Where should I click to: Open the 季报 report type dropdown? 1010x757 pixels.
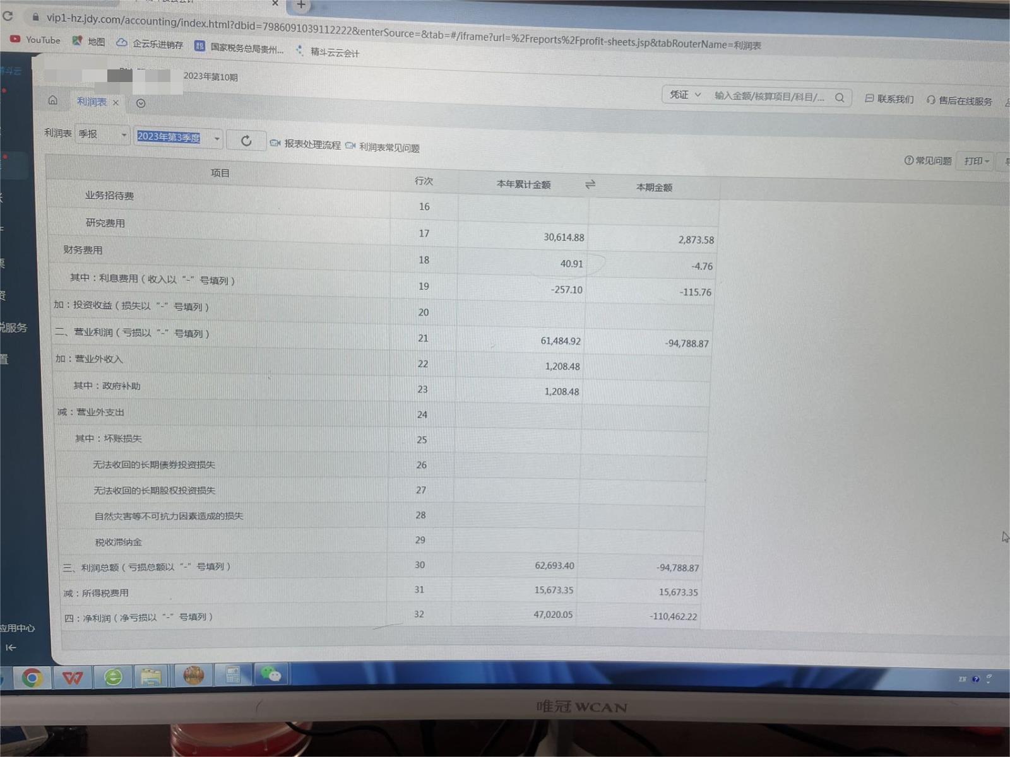(102, 134)
